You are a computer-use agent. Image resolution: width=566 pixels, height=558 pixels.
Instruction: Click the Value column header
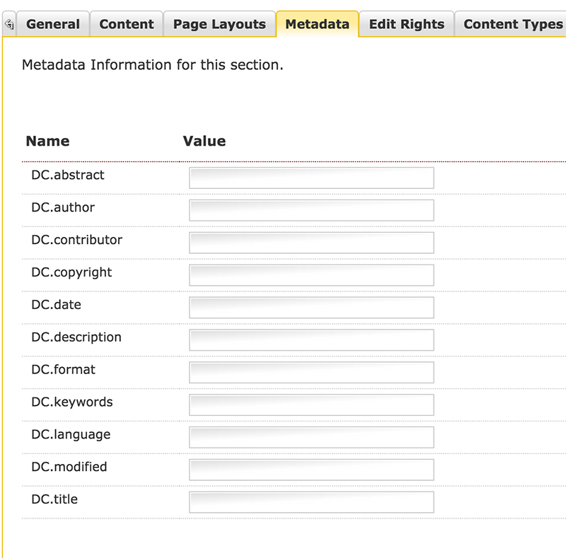coord(204,141)
